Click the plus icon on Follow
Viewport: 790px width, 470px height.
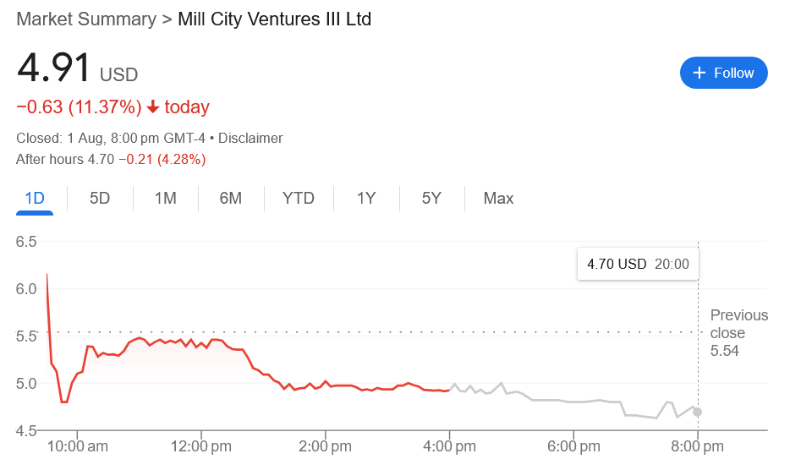(699, 73)
